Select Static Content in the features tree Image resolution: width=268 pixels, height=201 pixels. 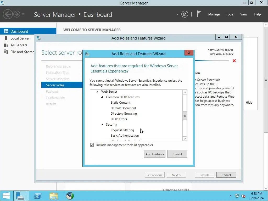120,103
